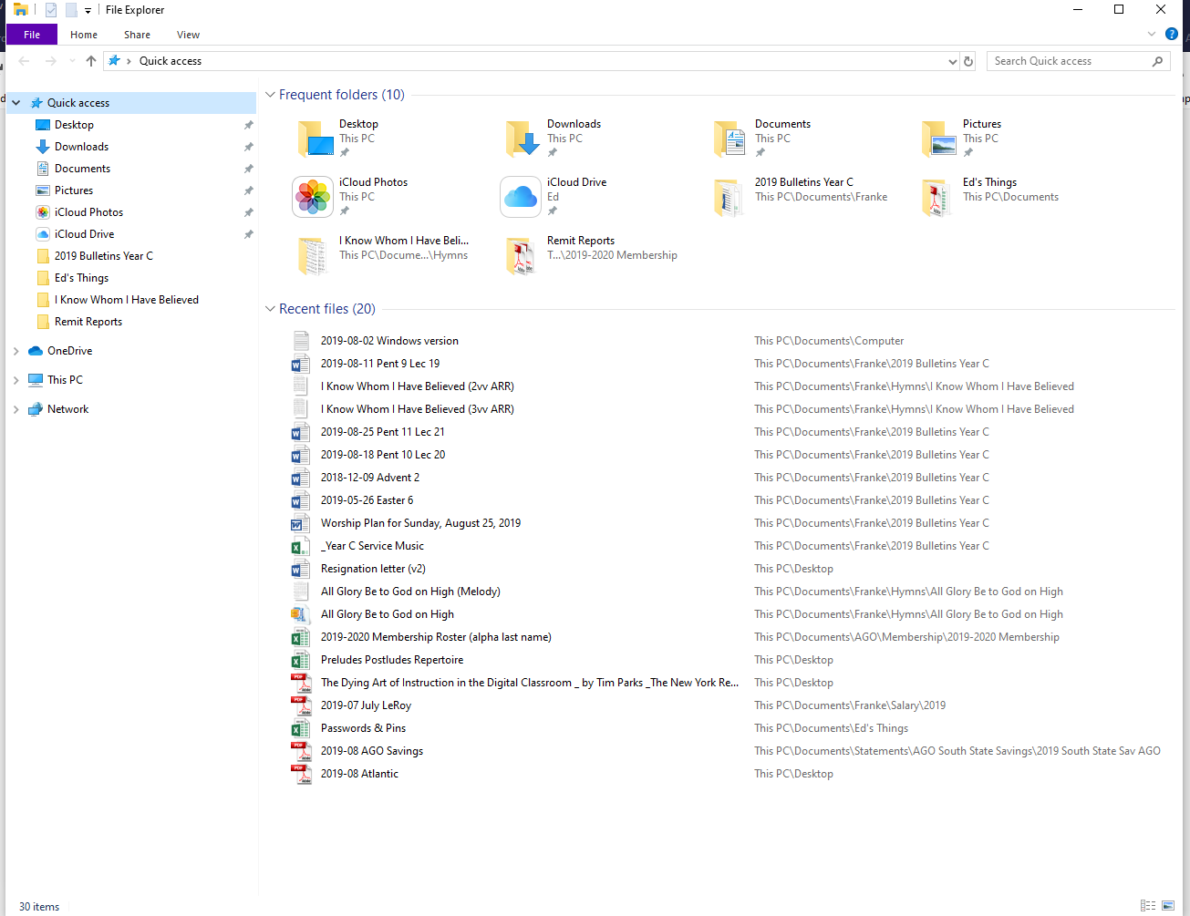Image resolution: width=1190 pixels, height=916 pixels.
Task: Click Word icon for Worship Plan file
Action: point(300,523)
